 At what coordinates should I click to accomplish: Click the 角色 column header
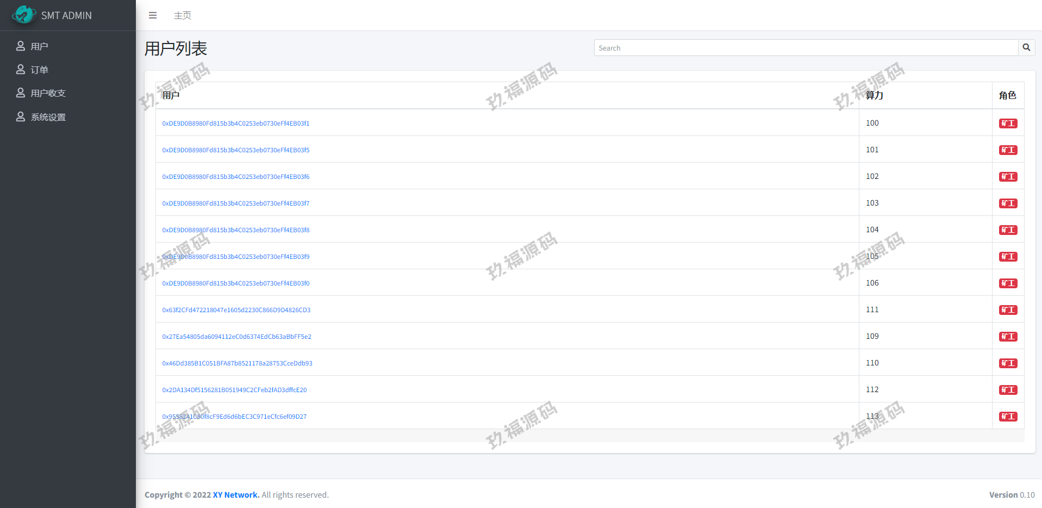(x=1007, y=95)
